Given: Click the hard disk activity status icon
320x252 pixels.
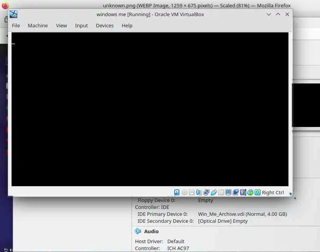Looking at the screenshot, I should [x=177, y=192].
